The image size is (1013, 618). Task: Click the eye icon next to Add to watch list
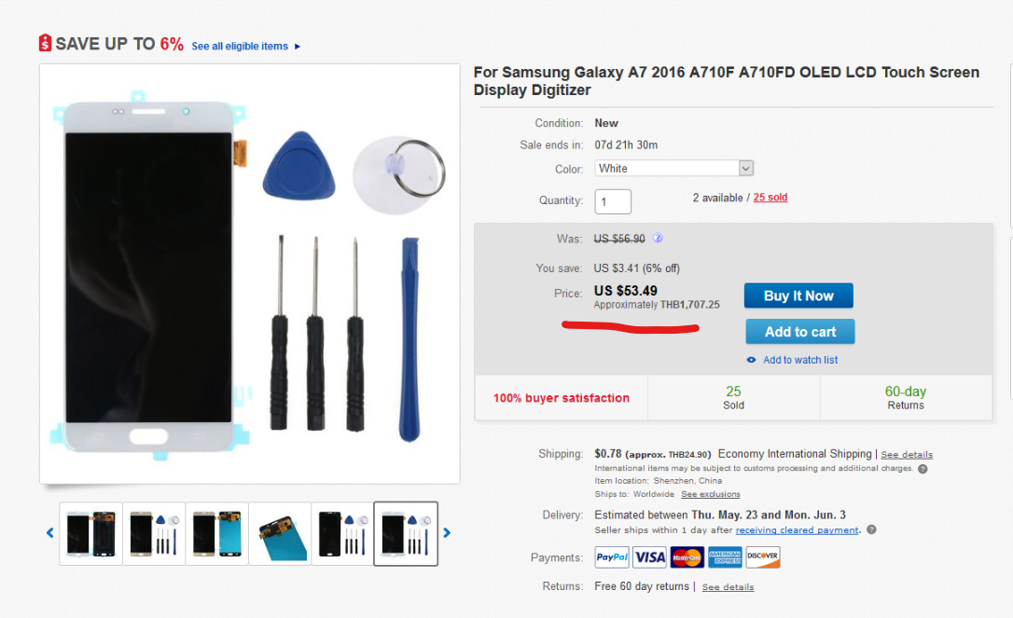pos(751,360)
